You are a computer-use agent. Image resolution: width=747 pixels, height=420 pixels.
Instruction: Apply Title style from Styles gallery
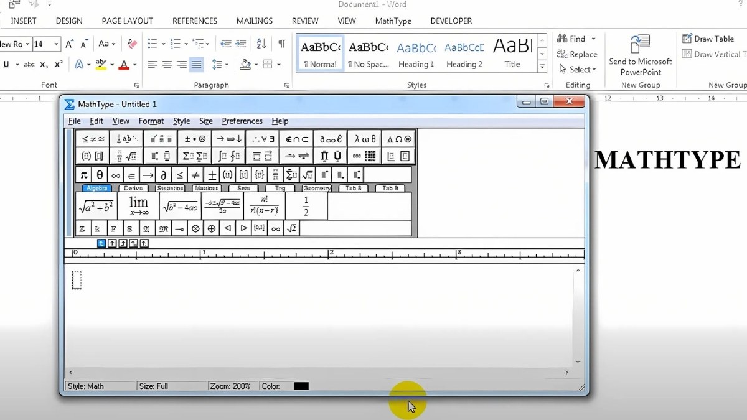(512, 54)
